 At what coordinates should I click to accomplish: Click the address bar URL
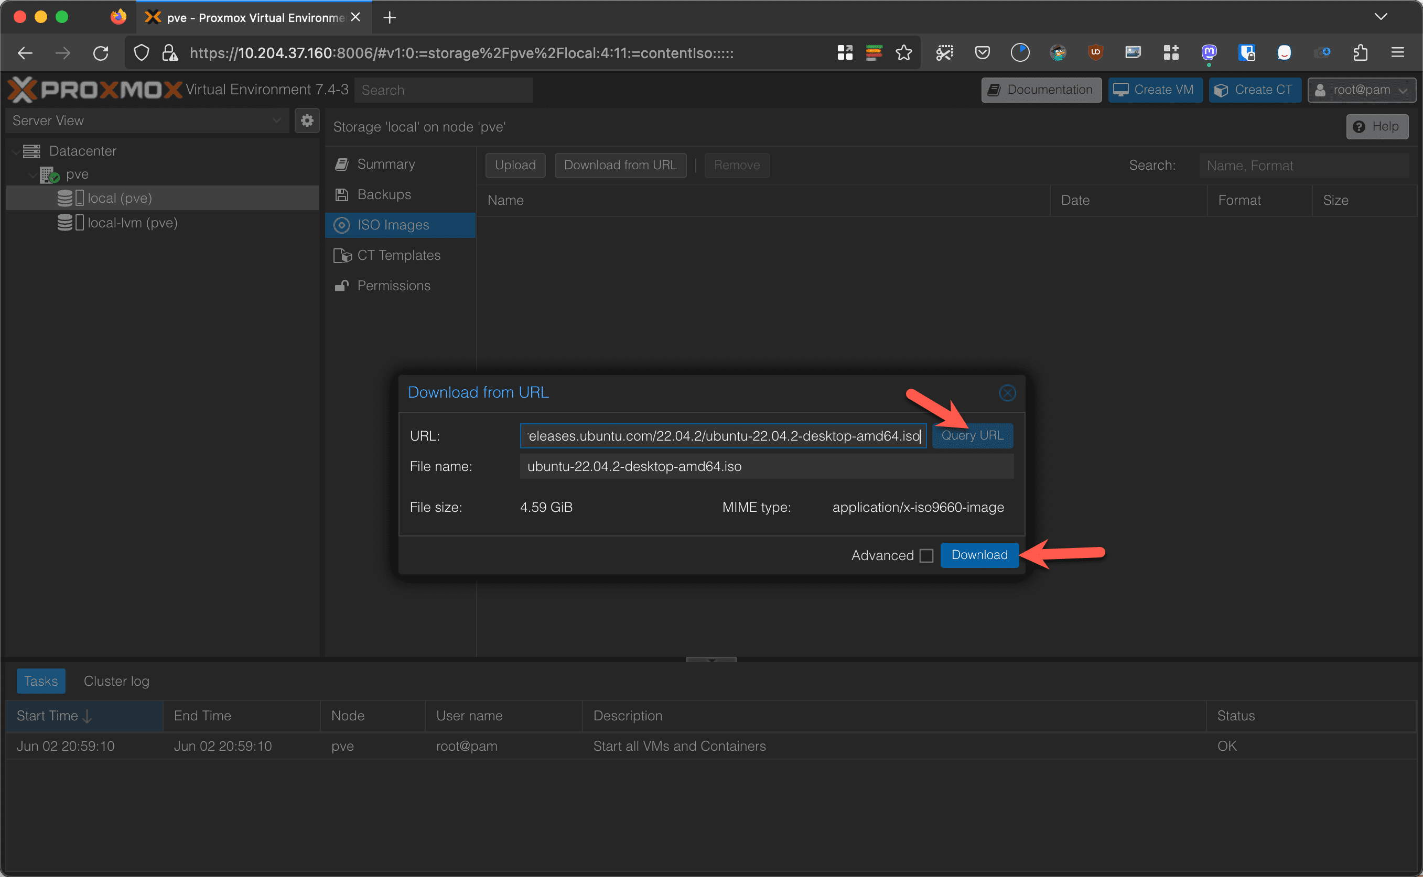tap(461, 53)
